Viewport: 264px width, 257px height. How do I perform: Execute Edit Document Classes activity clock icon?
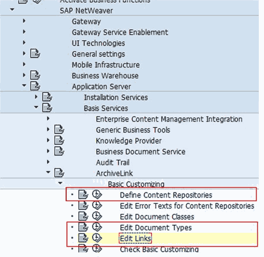coord(97,216)
